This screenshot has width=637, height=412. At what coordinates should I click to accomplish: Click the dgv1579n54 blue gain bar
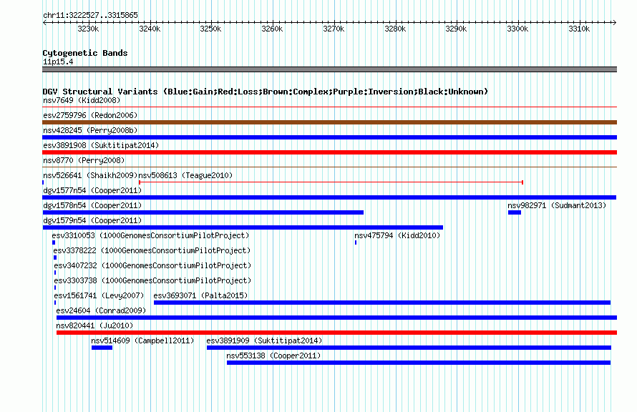point(243,227)
